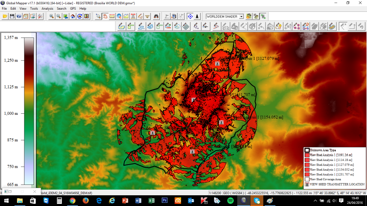Open the Configuration tools icon
Viewport: 367px width, 206px height.
40,16
